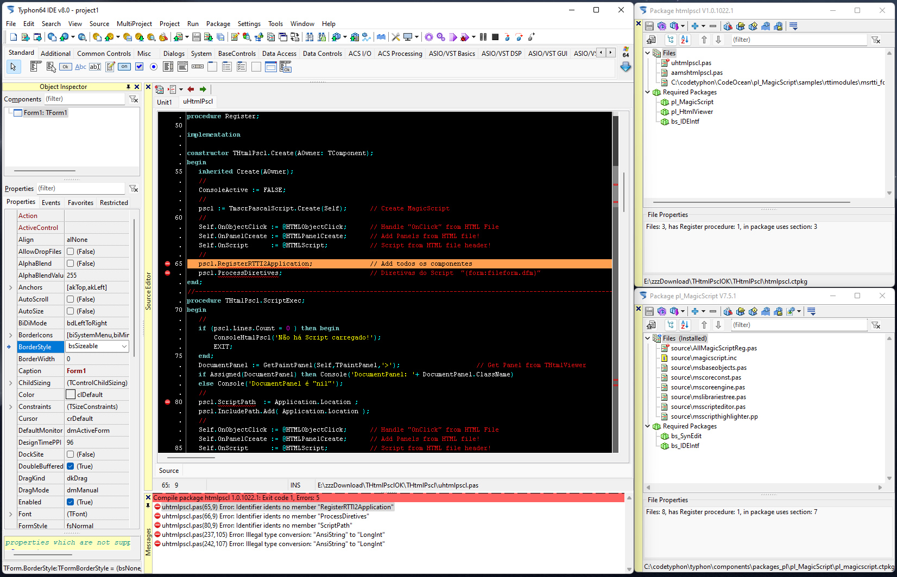The width and height of the screenshot is (897, 577).
Task: Expand the Constraints property
Action: click(x=10, y=407)
